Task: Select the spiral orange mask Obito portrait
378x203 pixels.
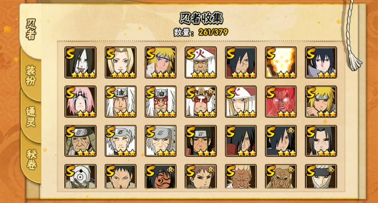Action: [161, 176]
